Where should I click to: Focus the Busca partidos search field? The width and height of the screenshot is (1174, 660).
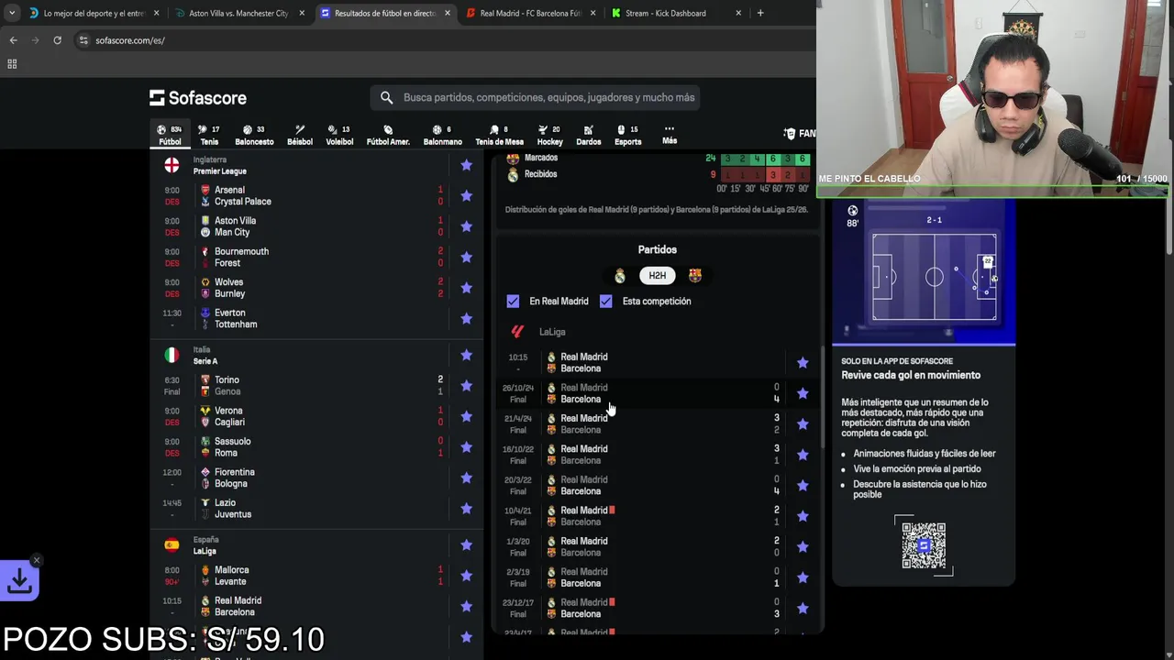coord(537,97)
